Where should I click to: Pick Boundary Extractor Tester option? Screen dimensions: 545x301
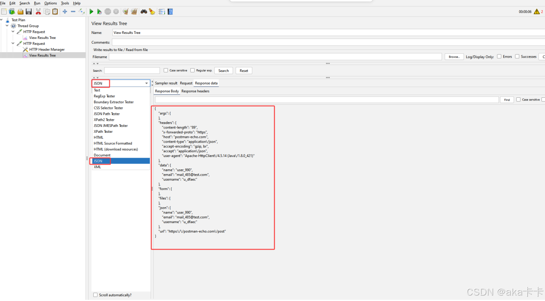pyautogui.click(x=121, y=102)
